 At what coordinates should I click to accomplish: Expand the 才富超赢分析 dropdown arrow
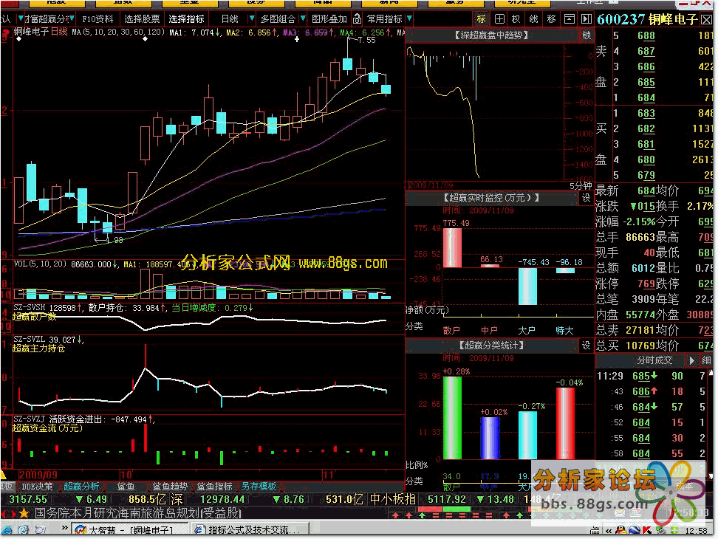72,18
